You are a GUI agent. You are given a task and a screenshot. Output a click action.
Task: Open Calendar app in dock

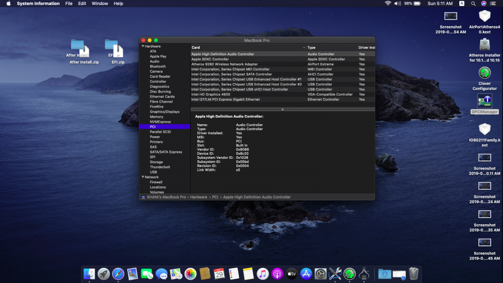click(x=219, y=274)
